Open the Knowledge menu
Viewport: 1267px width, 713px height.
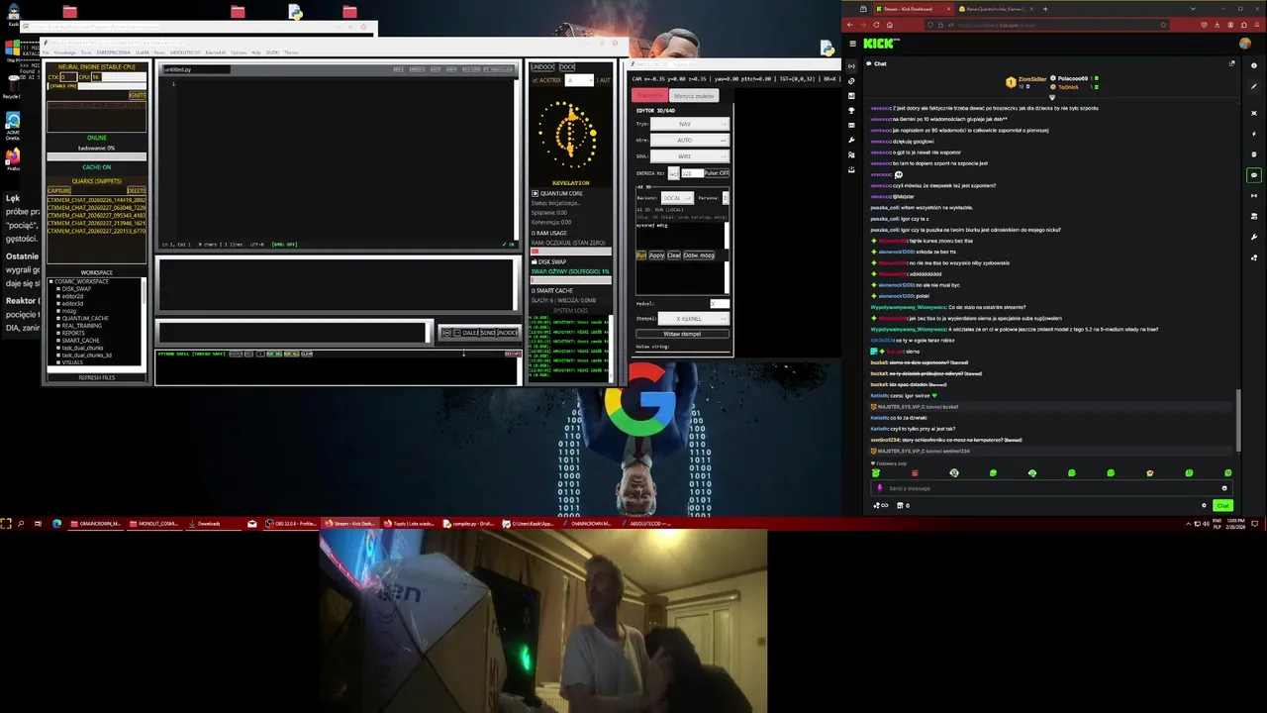[64, 52]
